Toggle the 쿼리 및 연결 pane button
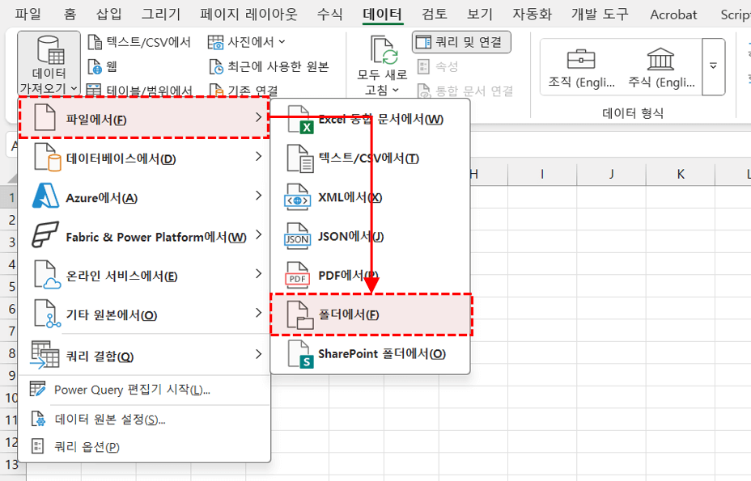This screenshot has width=751, height=481. pos(461,42)
